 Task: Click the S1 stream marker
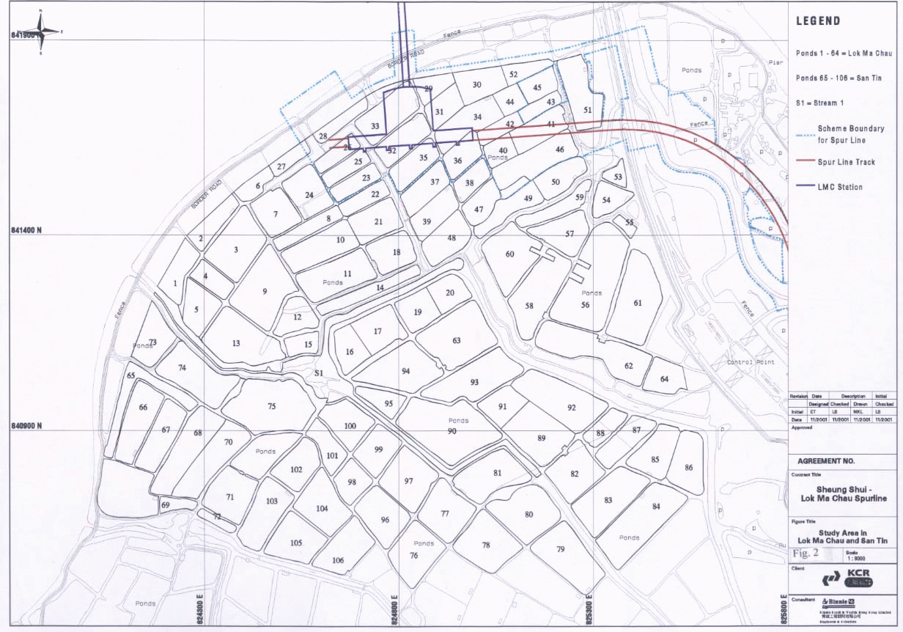(x=319, y=373)
